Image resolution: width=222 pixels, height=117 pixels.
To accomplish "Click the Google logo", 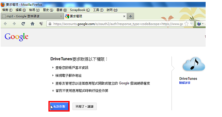I will 16,37.
